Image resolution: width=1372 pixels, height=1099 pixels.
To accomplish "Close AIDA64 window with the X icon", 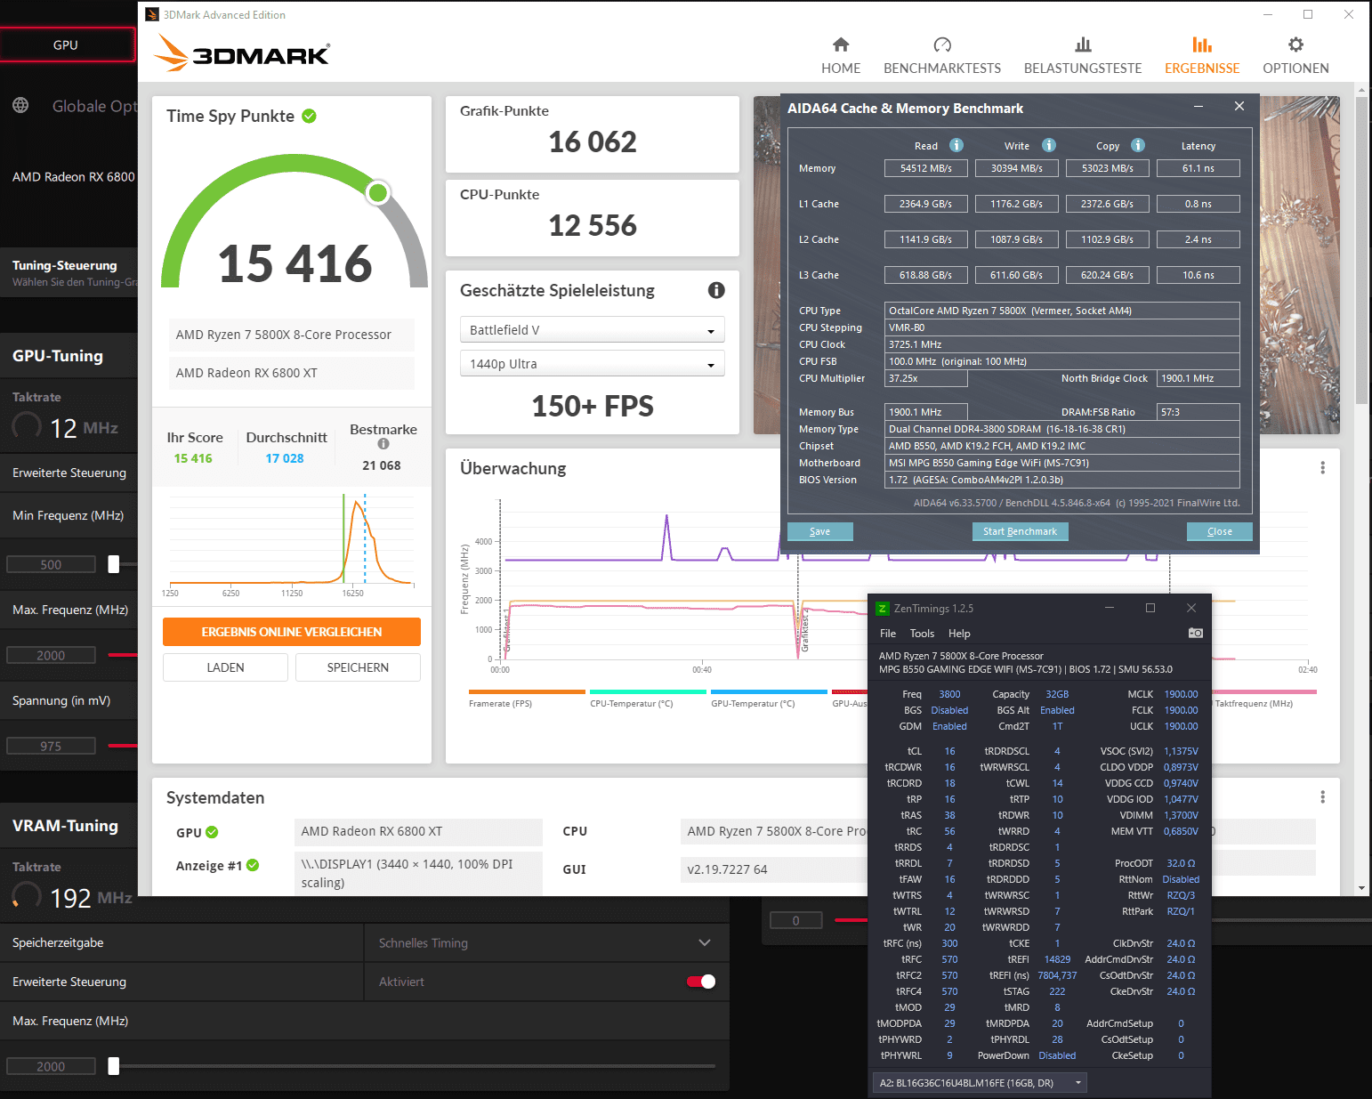I will pos(1239,107).
